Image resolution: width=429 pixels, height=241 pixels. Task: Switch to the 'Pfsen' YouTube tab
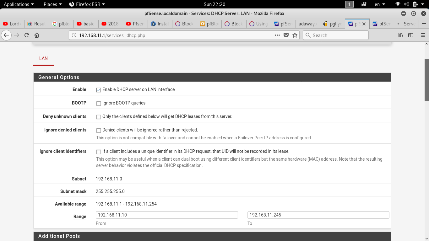click(135, 24)
